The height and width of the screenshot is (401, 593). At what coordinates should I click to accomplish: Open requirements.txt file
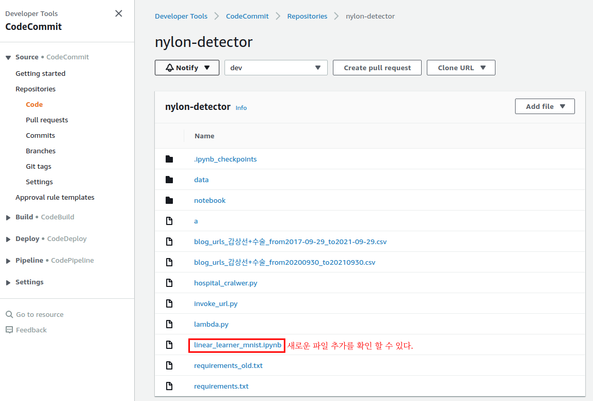pos(221,386)
